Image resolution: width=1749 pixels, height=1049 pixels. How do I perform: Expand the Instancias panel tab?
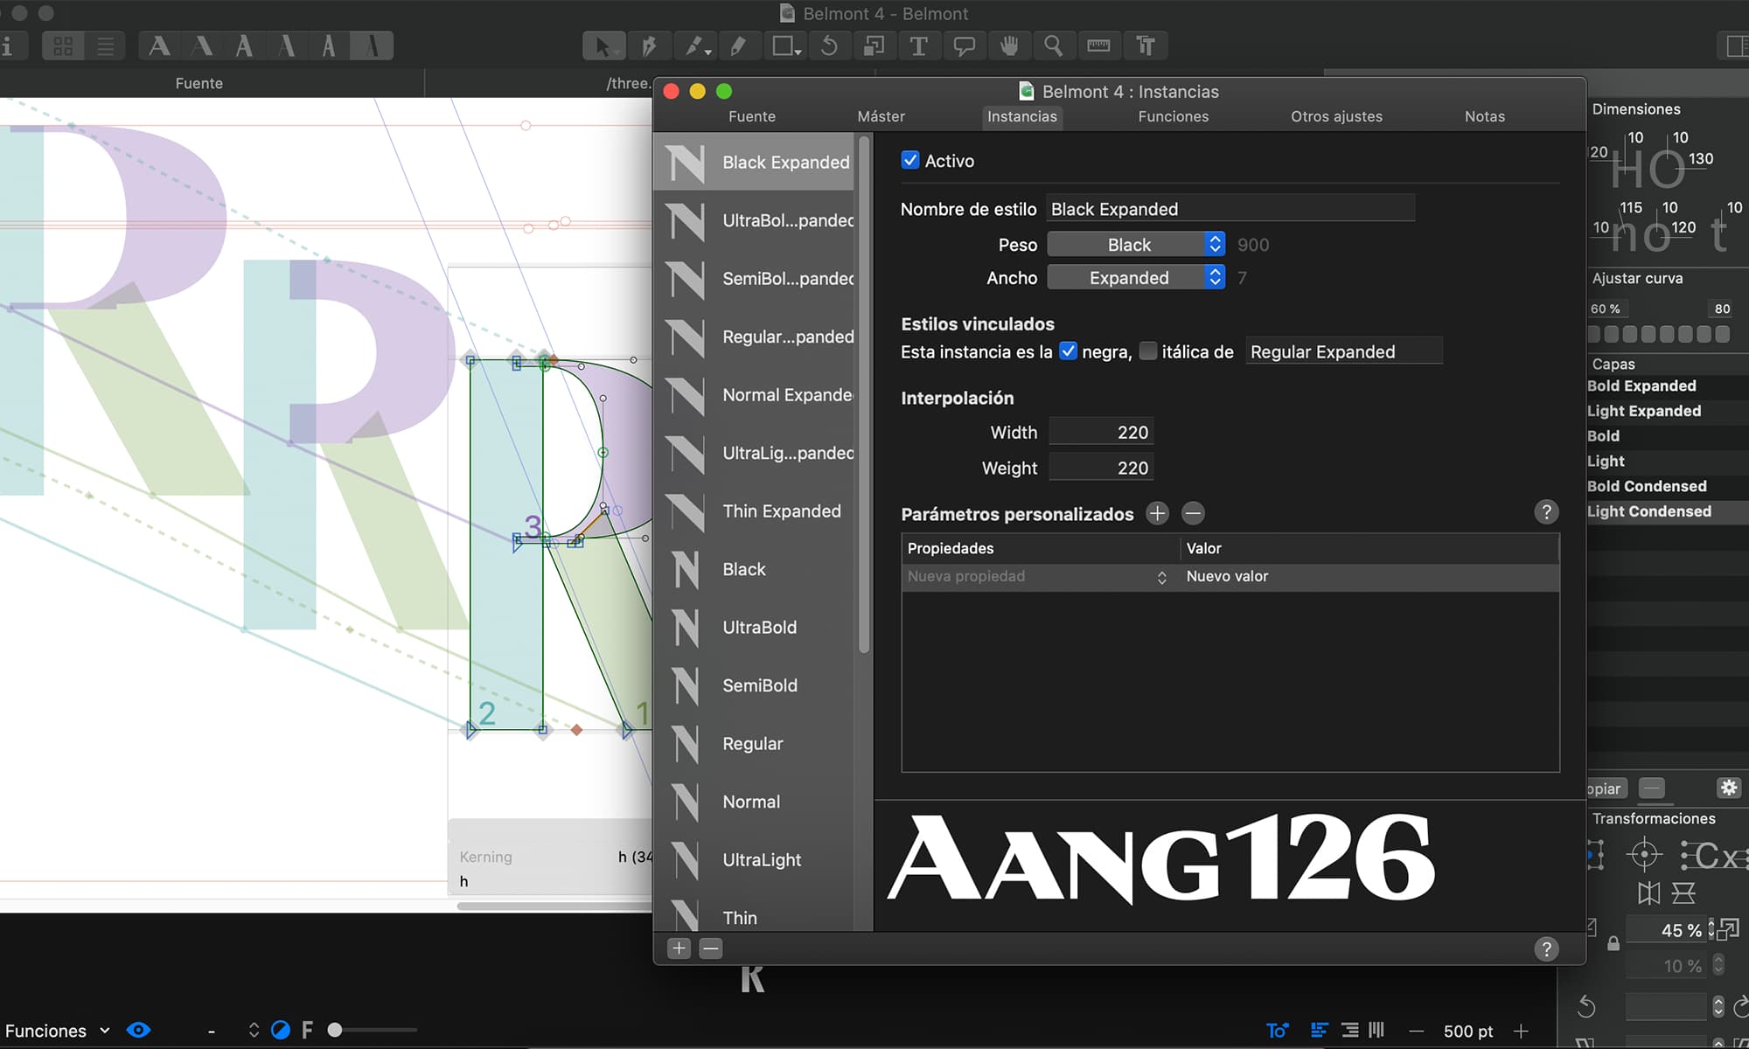click(x=1022, y=116)
